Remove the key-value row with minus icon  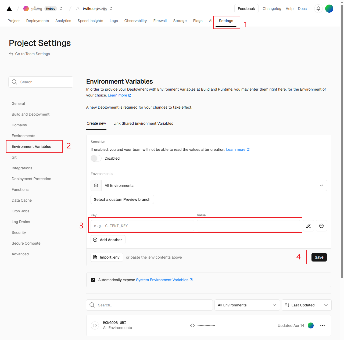click(321, 226)
